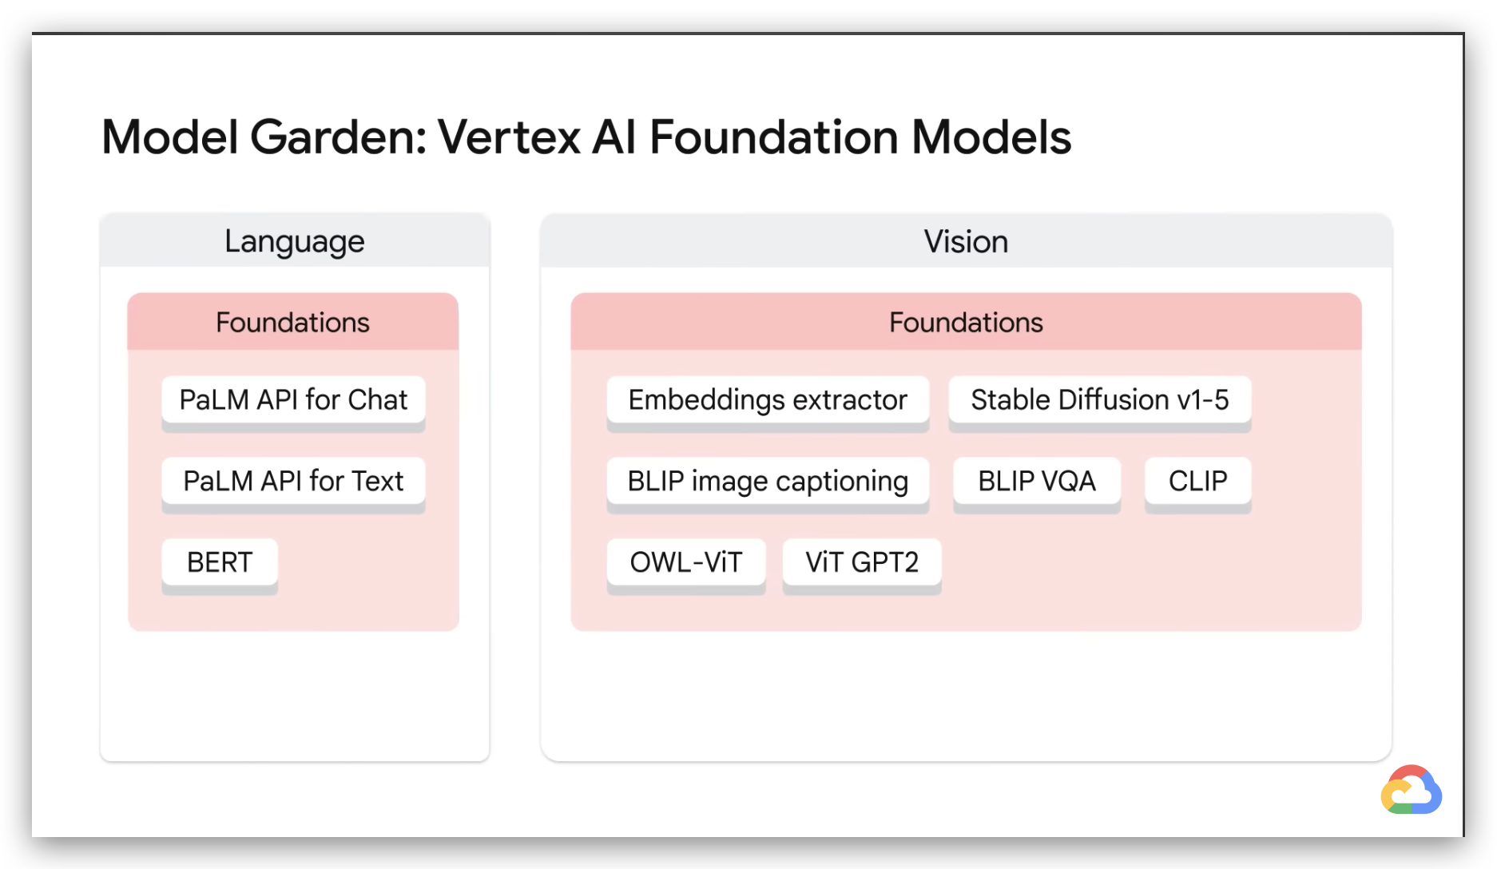Click Foundations header under Language
The width and height of the screenshot is (1497, 869).
[x=293, y=322]
